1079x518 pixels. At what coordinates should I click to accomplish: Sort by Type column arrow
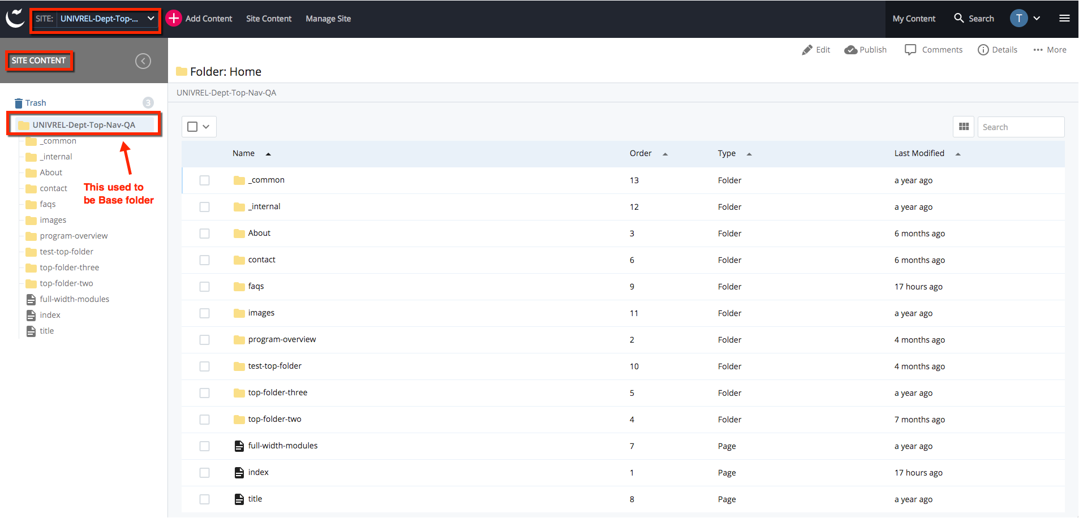[749, 154]
